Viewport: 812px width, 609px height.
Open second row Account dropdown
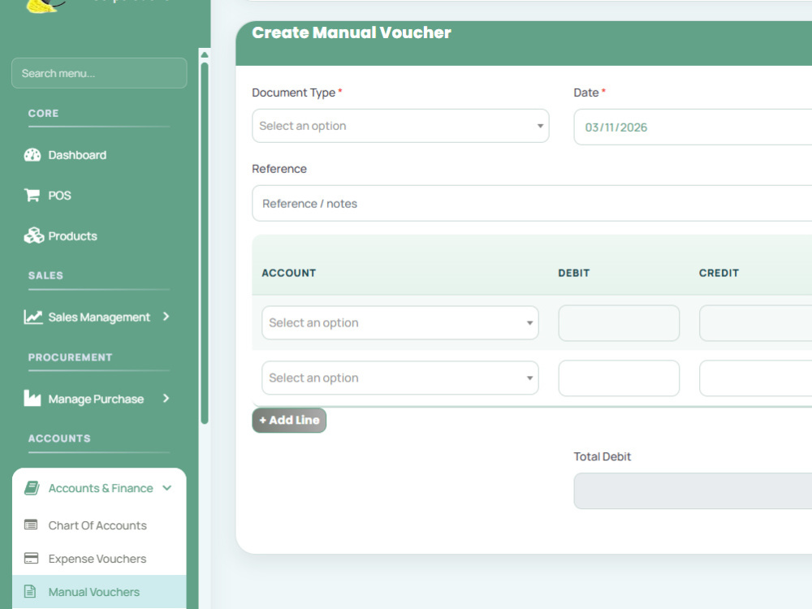(400, 378)
